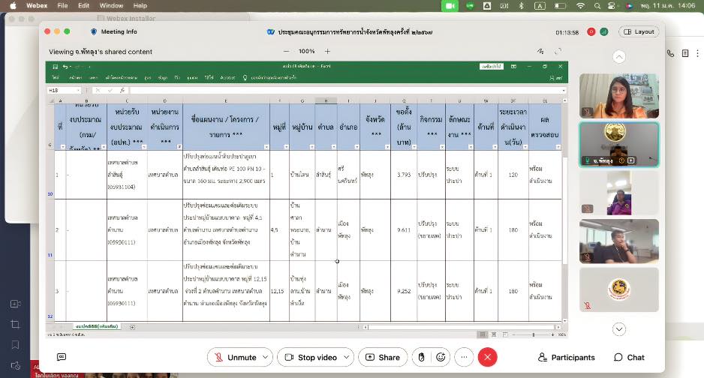The width and height of the screenshot is (704, 378).
Task: Click the Excel horizontal scrollbar
Action: 462,327
